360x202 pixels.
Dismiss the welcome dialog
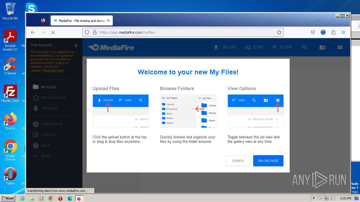(x=238, y=161)
